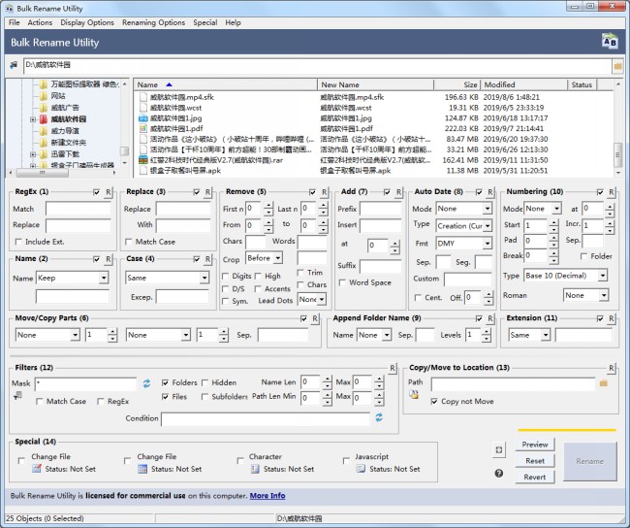630x528 pixels.
Task: Click the folder tree vertical scrollbar thumb
Action: point(124,150)
